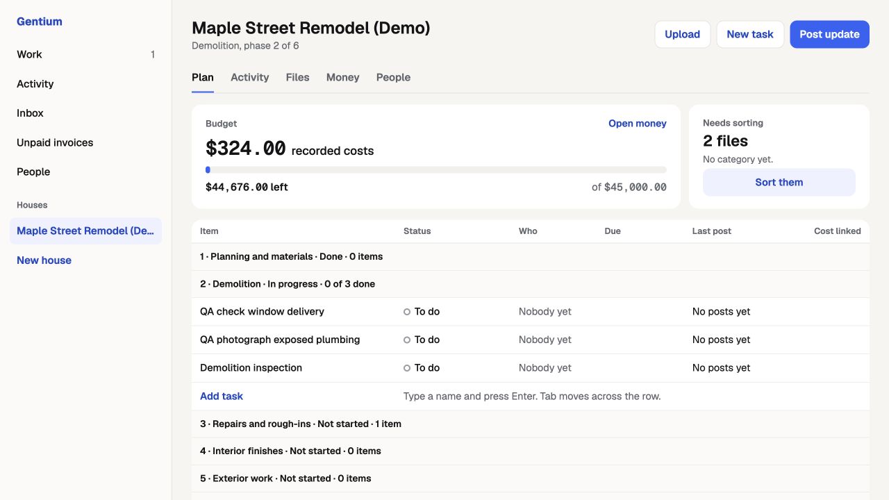
Task: Open QA check window delivery task
Action: (262, 312)
